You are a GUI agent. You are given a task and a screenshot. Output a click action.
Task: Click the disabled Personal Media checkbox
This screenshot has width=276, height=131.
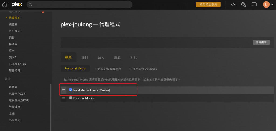point(71,98)
